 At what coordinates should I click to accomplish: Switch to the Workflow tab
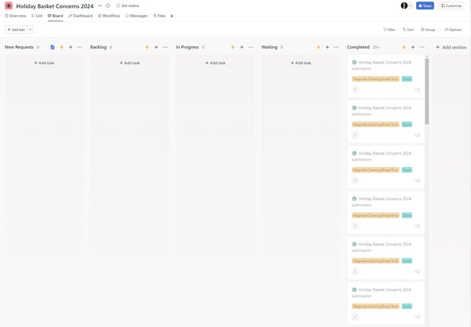pos(109,16)
